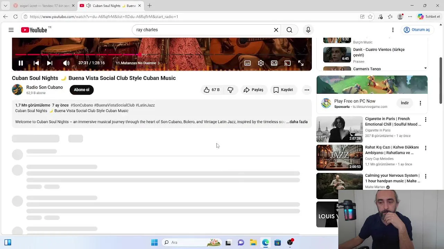
Task: Mute the video player volume
Action: [x=66, y=63]
